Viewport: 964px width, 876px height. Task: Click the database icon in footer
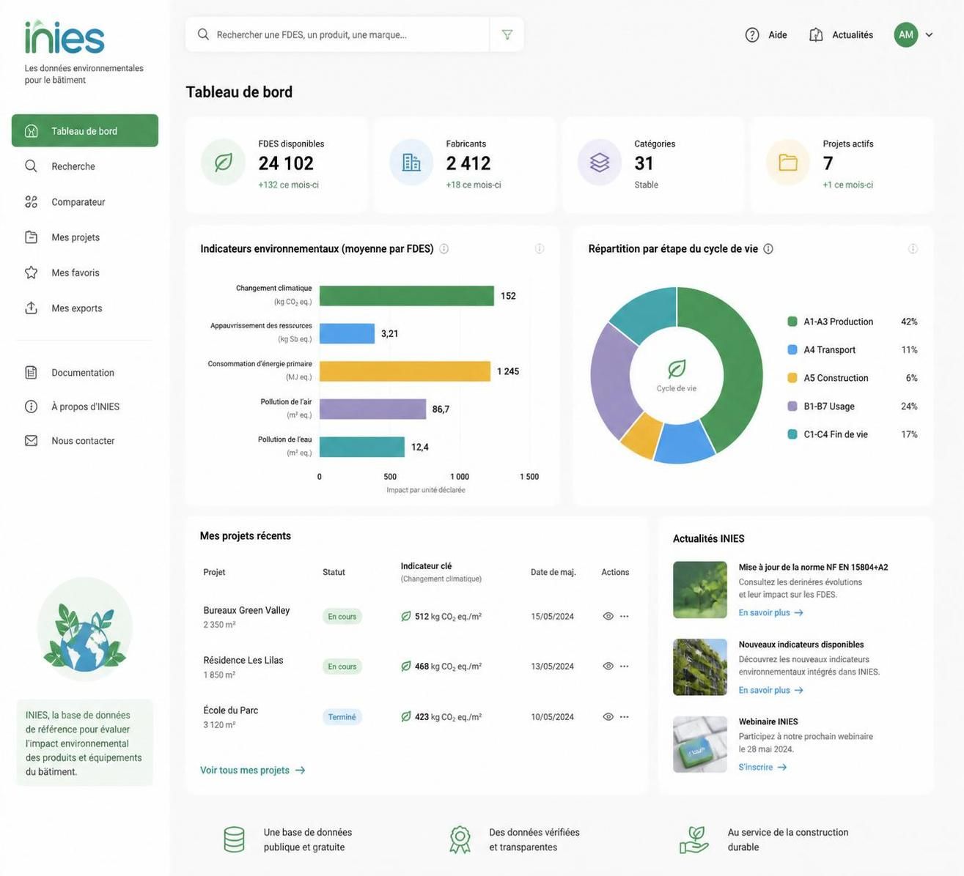pos(234,840)
